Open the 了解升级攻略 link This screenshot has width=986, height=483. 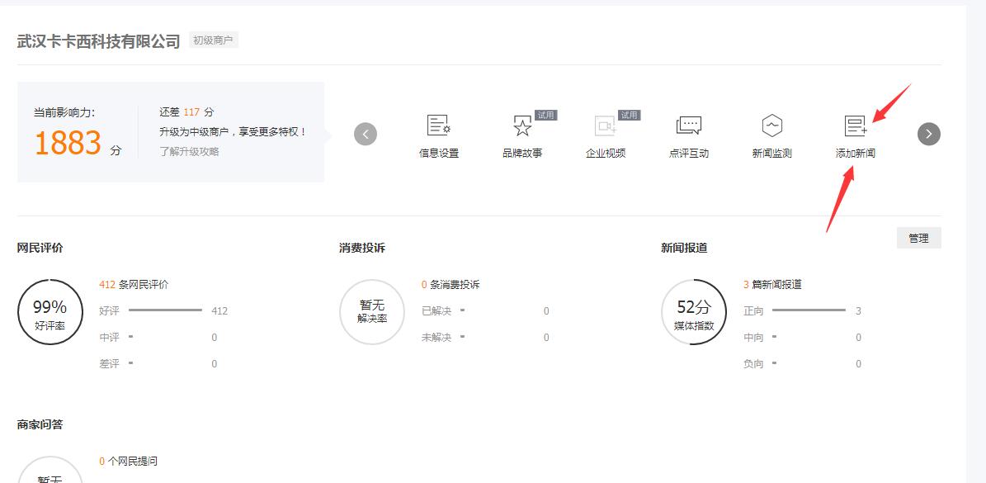pyautogui.click(x=189, y=152)
